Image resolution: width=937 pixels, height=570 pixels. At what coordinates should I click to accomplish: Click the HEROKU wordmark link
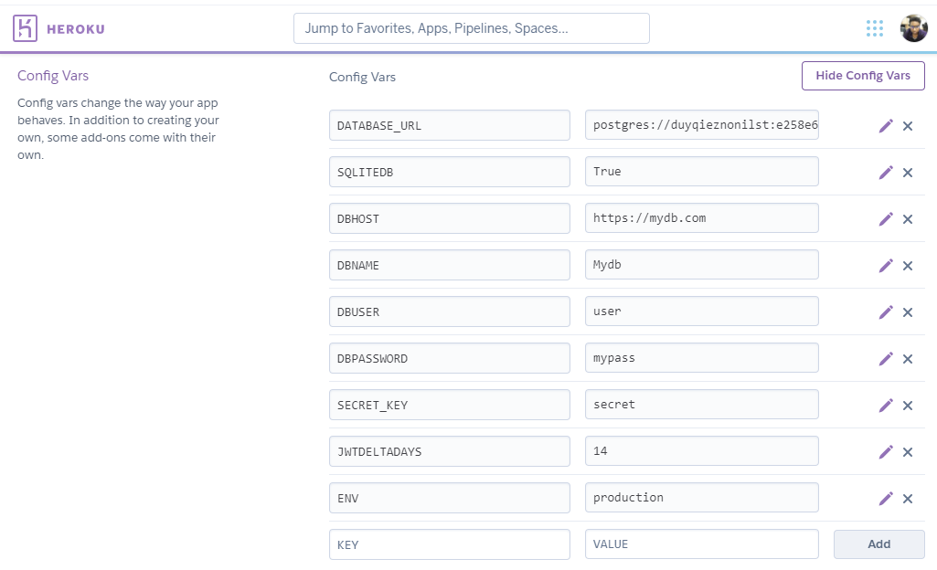click(76, 29)
